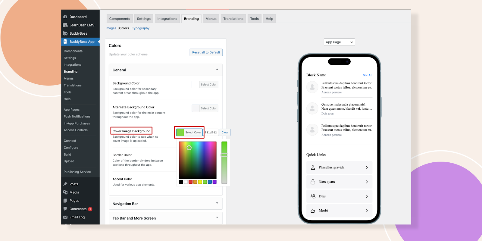Collapse the General section
Viewport: 482px width, 241px height.
[x=217, y=70]
